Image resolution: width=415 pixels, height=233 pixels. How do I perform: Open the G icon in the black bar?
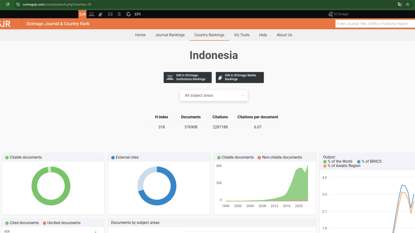click(x=128, y=14)
